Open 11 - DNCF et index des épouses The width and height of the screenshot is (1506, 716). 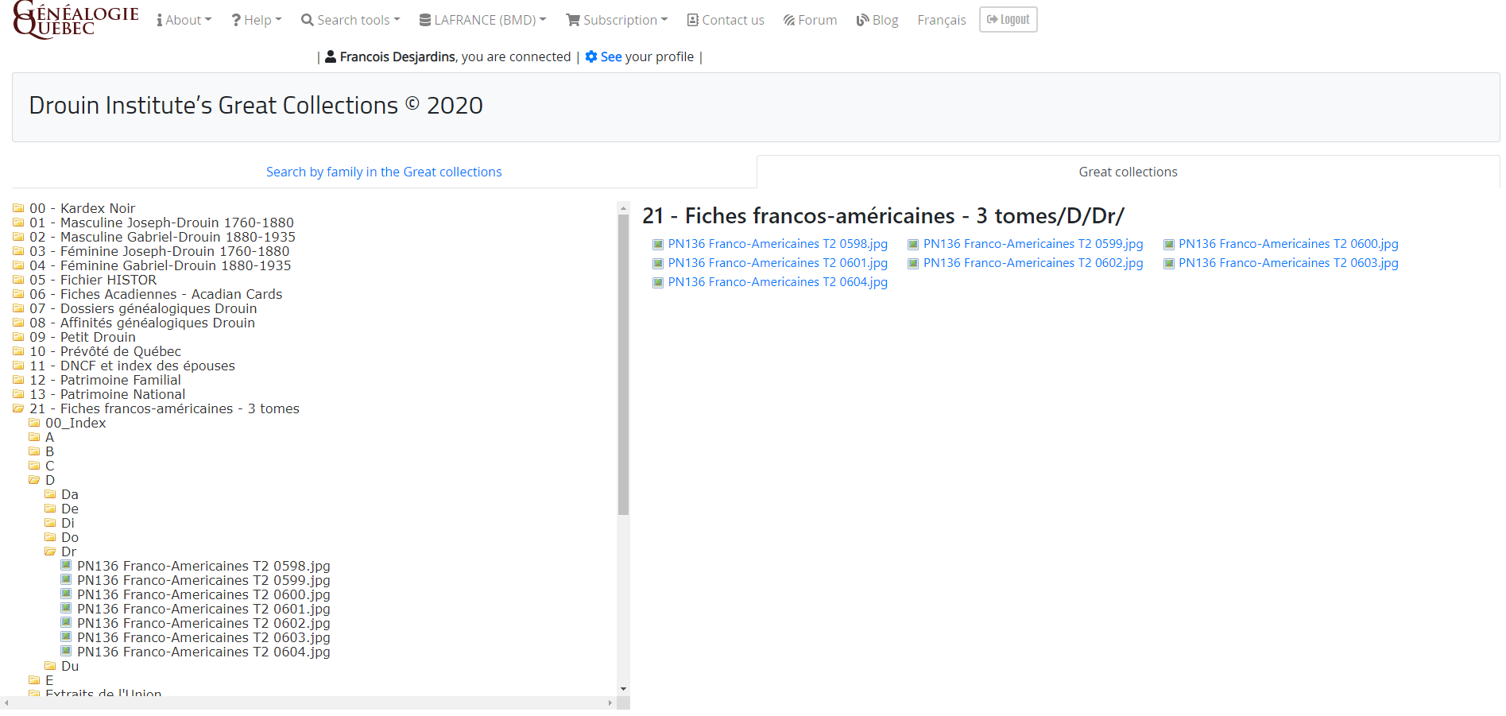coord(132,366)
